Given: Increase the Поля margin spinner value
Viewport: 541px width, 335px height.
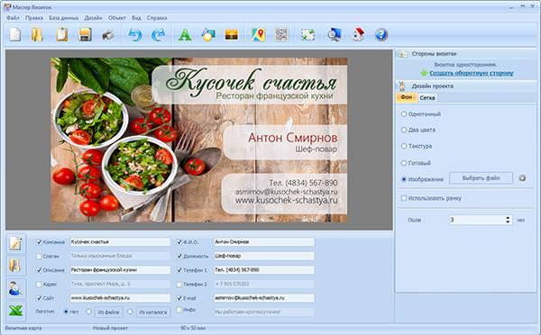Looking at the screenshot, I should coord(508,218).
